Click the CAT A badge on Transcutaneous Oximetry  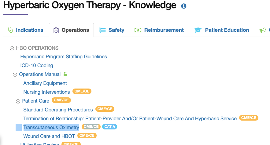[110, 127]
